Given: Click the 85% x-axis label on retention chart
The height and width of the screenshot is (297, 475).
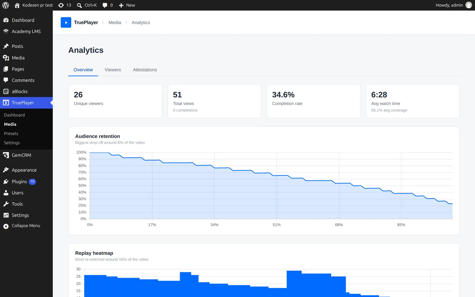Looking at the screenshot, I should click(401, 225).
